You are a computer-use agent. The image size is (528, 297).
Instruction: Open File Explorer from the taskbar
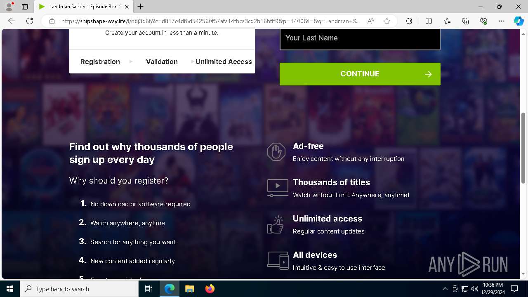189,289
